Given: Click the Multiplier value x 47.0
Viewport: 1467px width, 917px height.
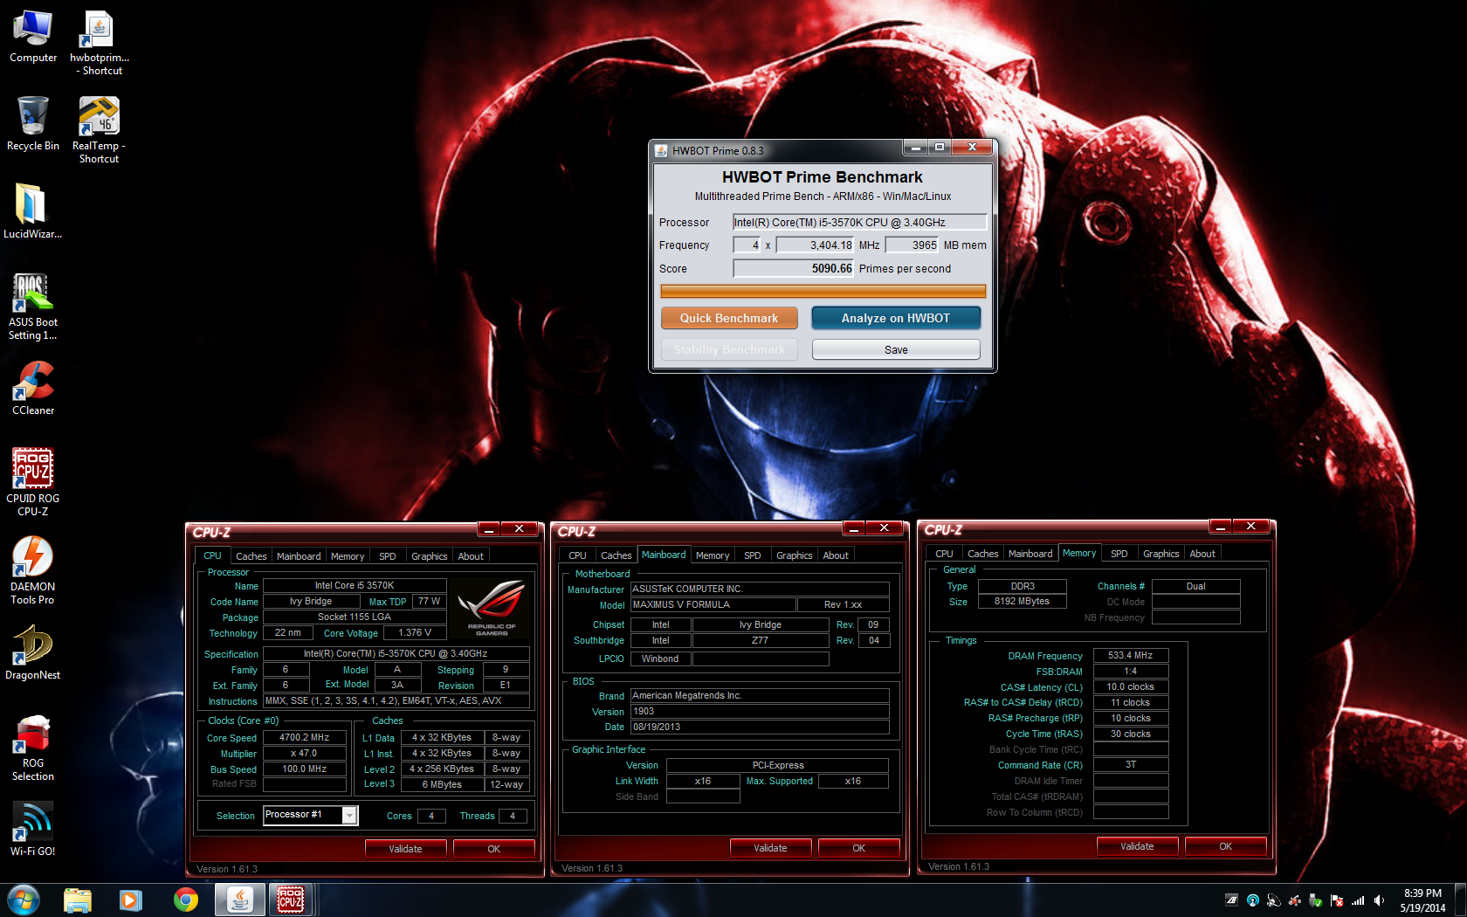Looking at the screenshot, I should coord(305,753).
